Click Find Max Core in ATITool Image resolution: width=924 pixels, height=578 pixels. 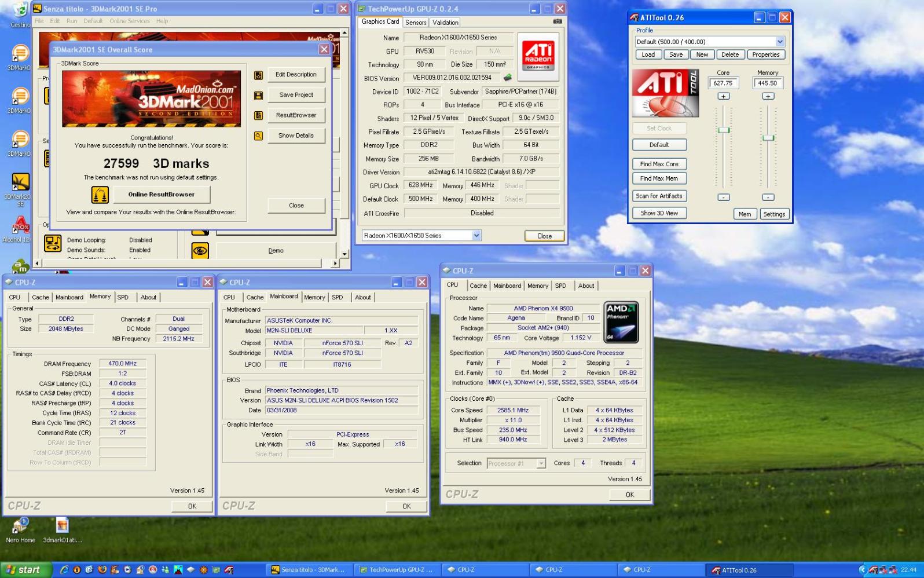point(659,164)
